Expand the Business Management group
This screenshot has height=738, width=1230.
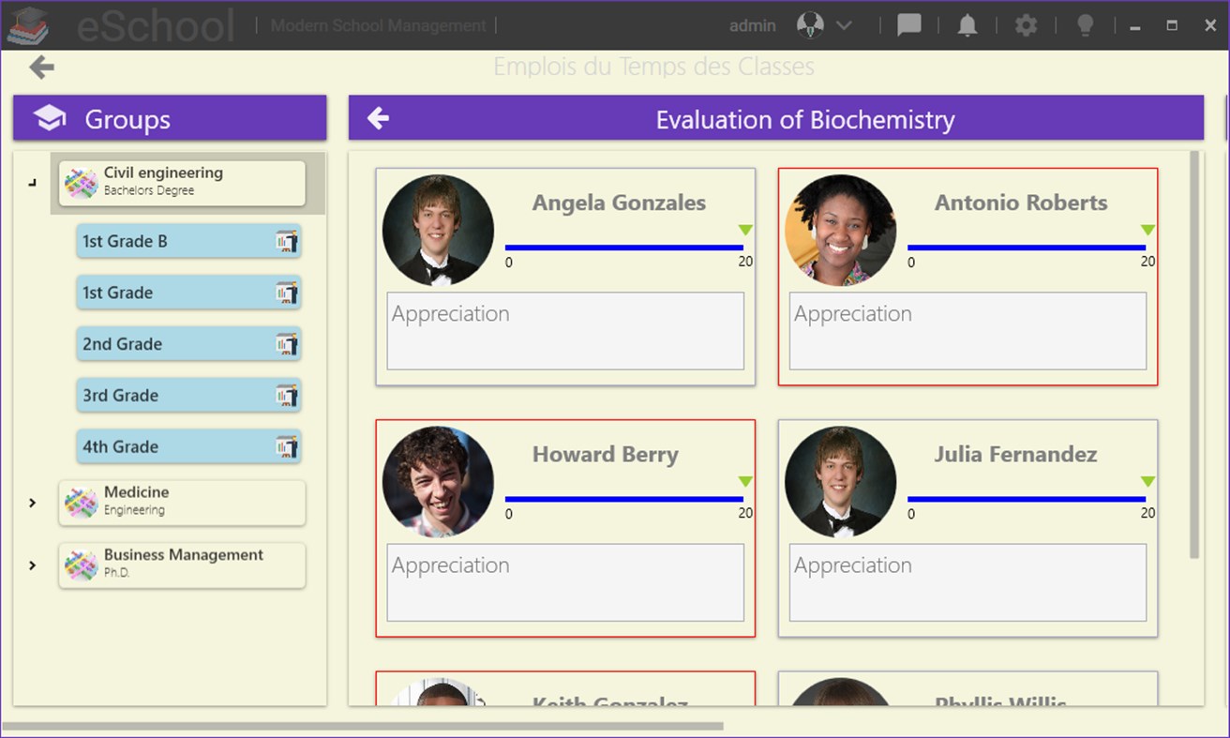(31, 565)
